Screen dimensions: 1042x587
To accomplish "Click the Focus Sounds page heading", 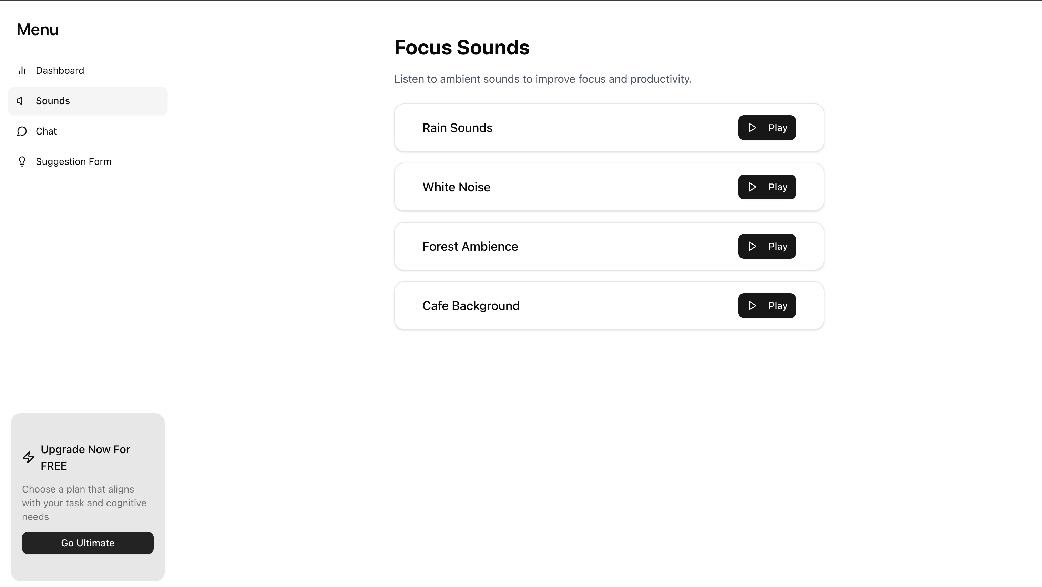I will pyautogui.click(x=461, y=48).
